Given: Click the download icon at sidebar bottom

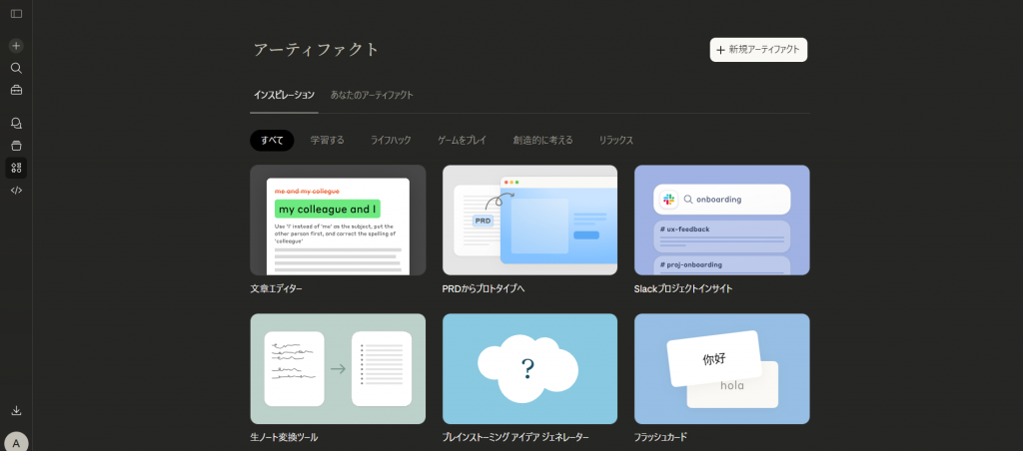Looking at the screenshot, I should 16,410.
